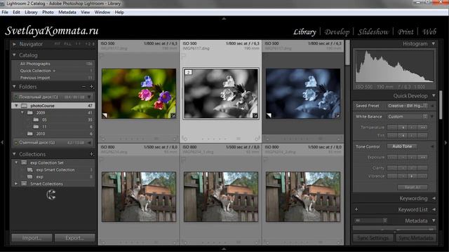
Task: Collapse exp Collection Set tree
Action: (16, 162)
